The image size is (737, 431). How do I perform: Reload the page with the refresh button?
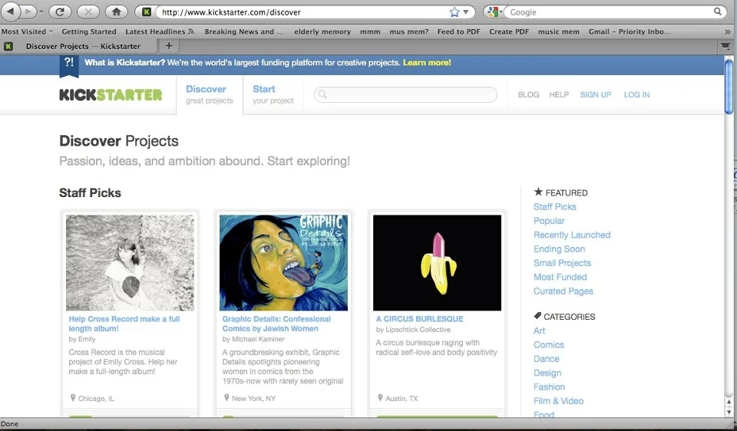59,12
